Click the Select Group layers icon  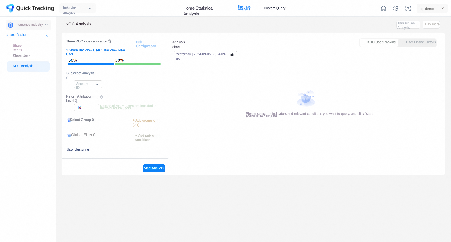(69, 120)
